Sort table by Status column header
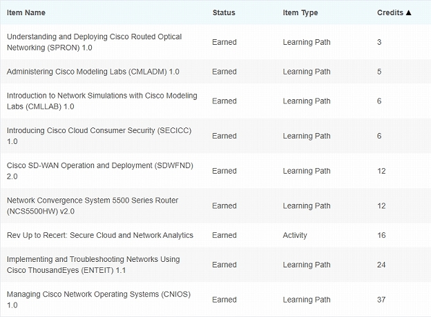Viewport: 431px width, 317px height. (224, 12)
